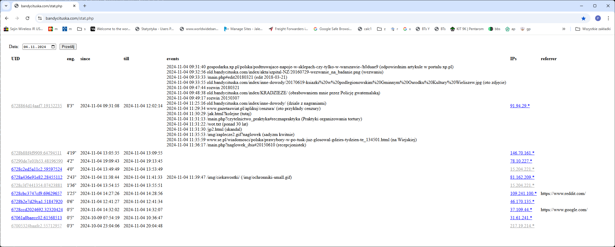615x247 pixels.
Task: Click IP link 78.10.227.*
Action: coord(521,161)
